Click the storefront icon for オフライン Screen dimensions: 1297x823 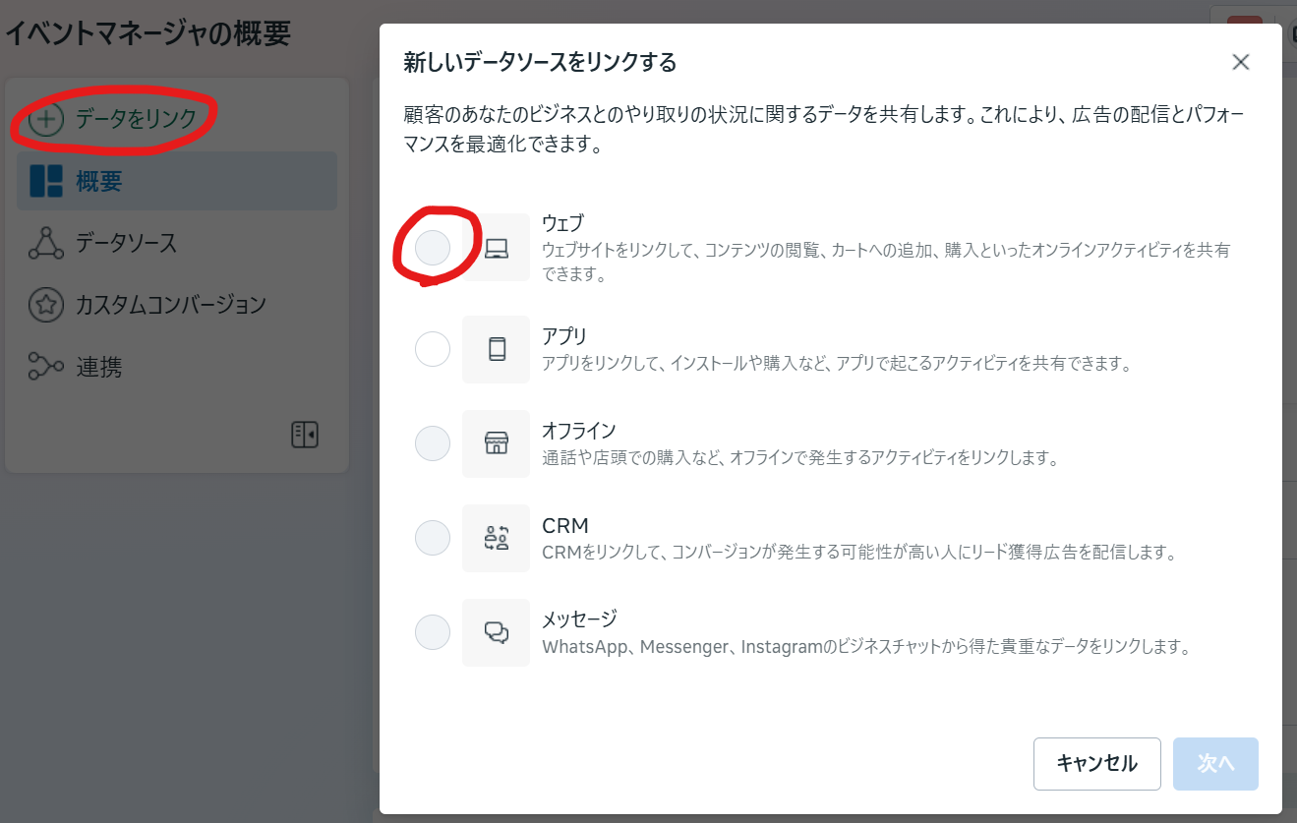(497, 443)
